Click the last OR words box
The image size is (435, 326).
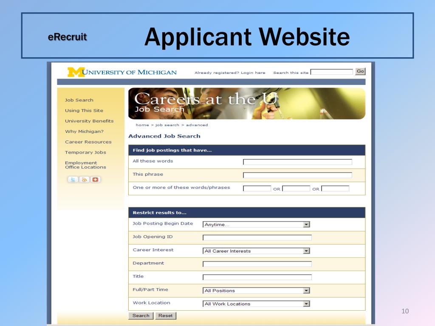coord(335,188)
